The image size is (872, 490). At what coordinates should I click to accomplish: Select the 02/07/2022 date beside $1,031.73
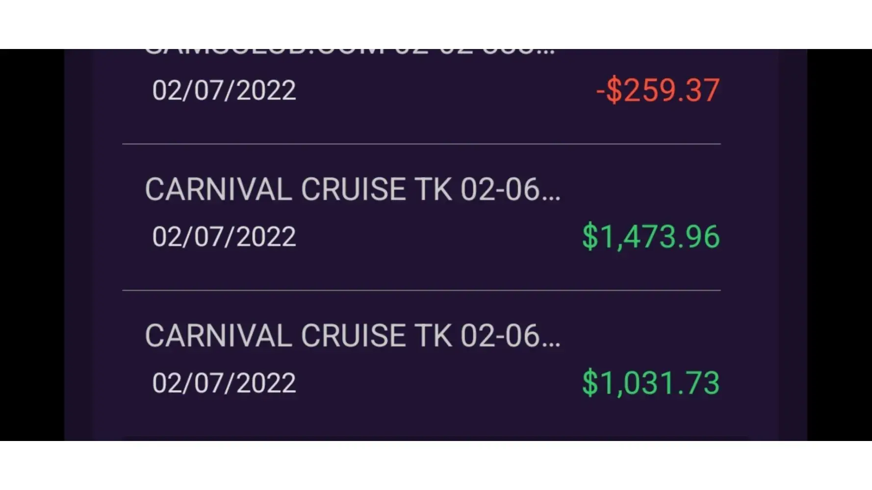[x=224, y=383]
